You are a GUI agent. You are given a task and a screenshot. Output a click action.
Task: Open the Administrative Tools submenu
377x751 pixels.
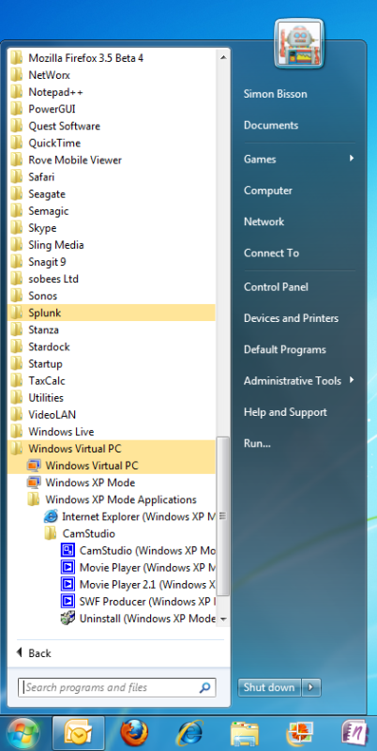(299, 381)
